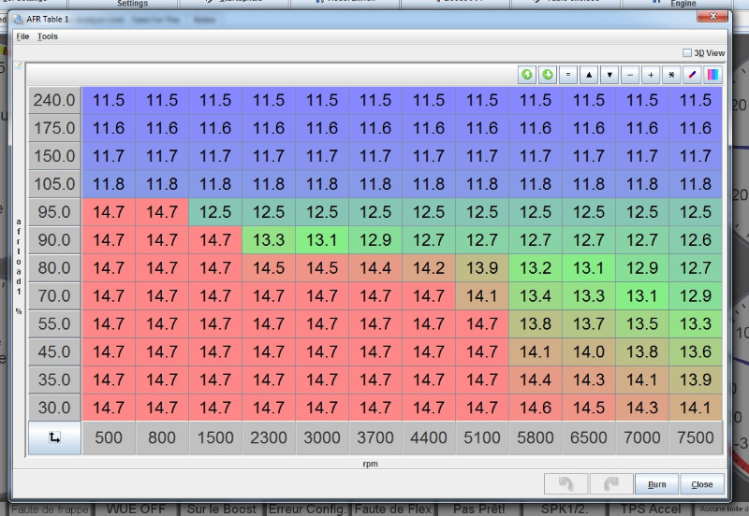
Task: Select the 105.0 load row header
Action: point(54,184)
